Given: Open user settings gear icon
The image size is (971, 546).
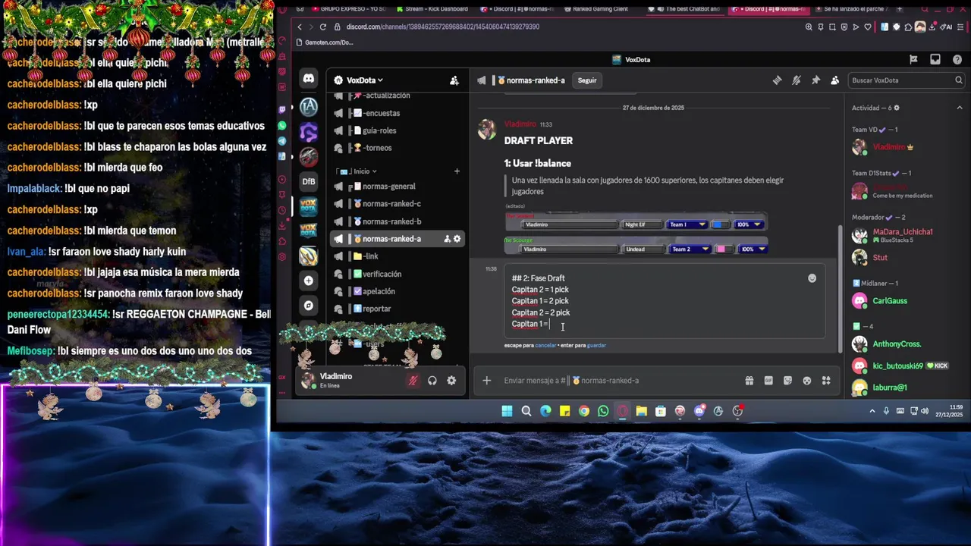Looking at the screenshot, I should [x=451, y=381].
